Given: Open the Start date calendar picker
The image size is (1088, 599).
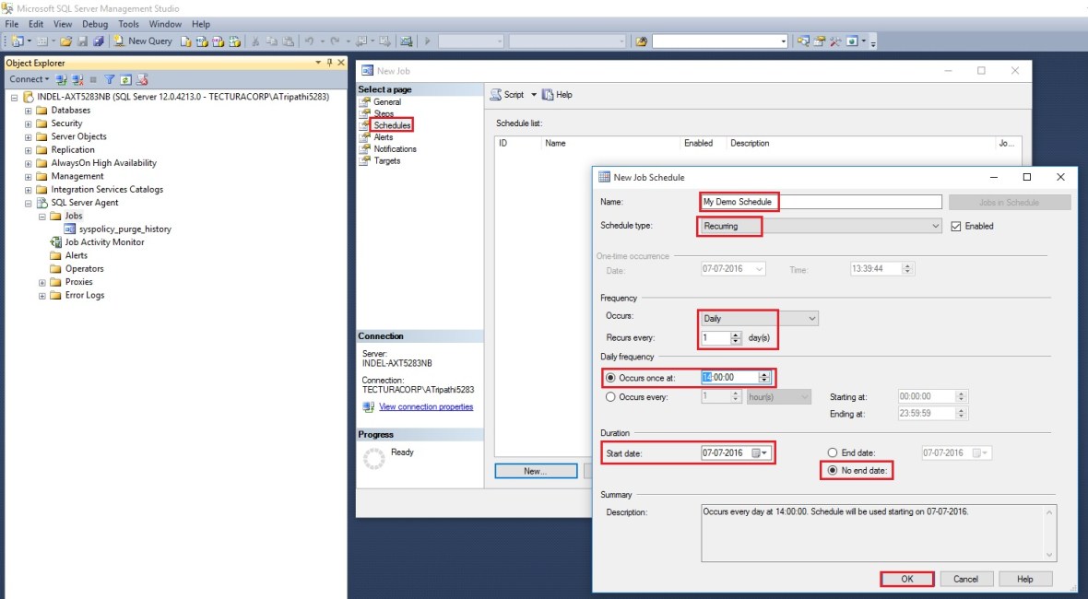Looking at the screenshot, I should 760,453.
